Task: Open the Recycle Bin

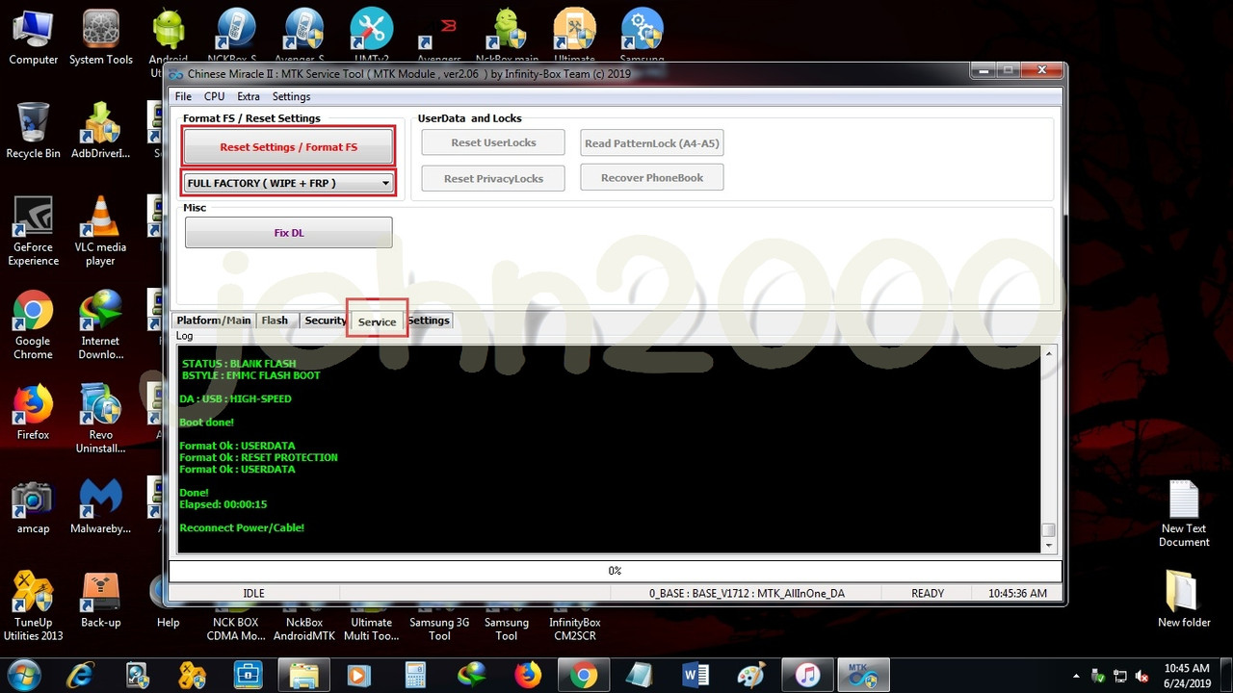Action: point(33,131)
